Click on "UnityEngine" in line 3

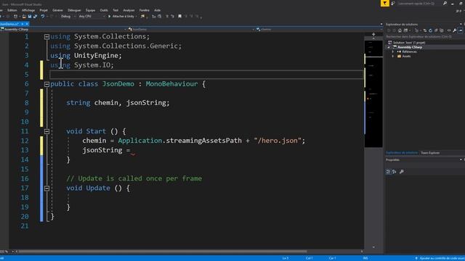point(96,56)
